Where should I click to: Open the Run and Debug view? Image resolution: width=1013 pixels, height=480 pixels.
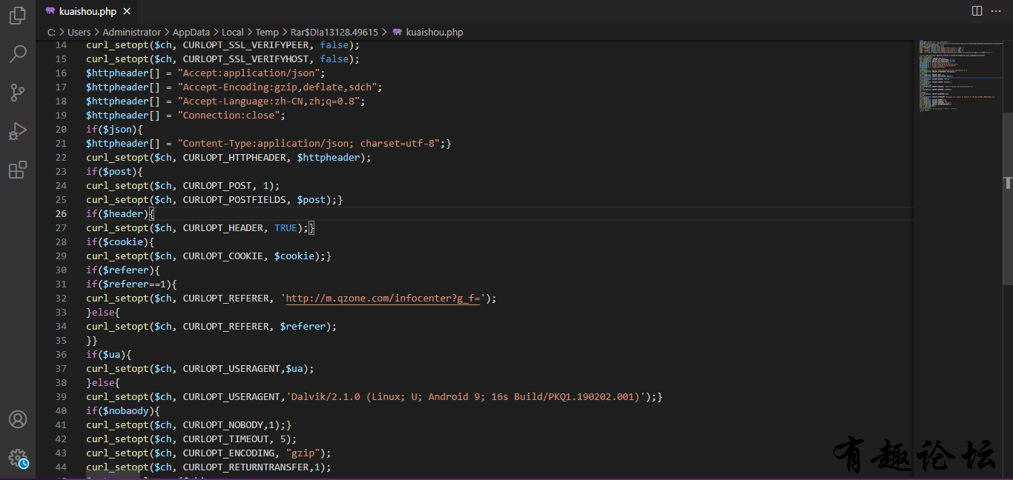pyautogui.click(x=18, y=131)
